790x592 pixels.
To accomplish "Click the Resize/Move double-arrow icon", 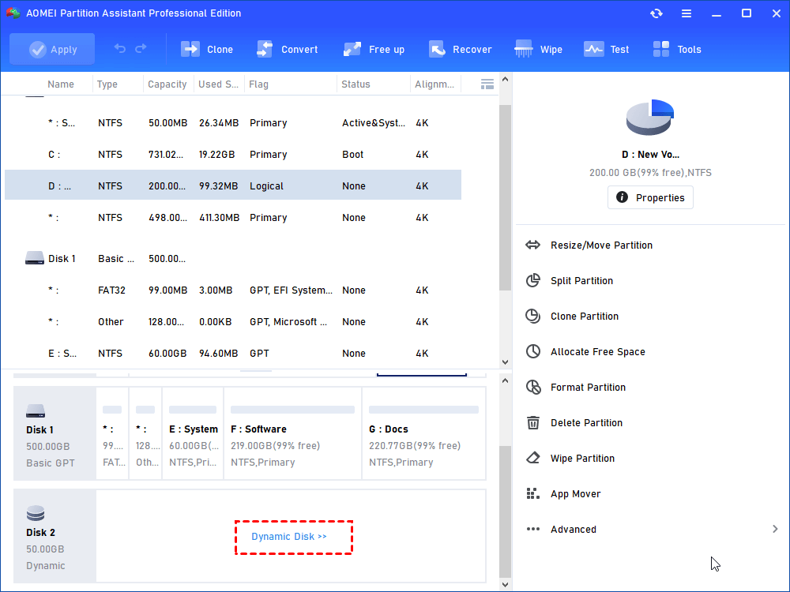I will [x=533, y=245].
